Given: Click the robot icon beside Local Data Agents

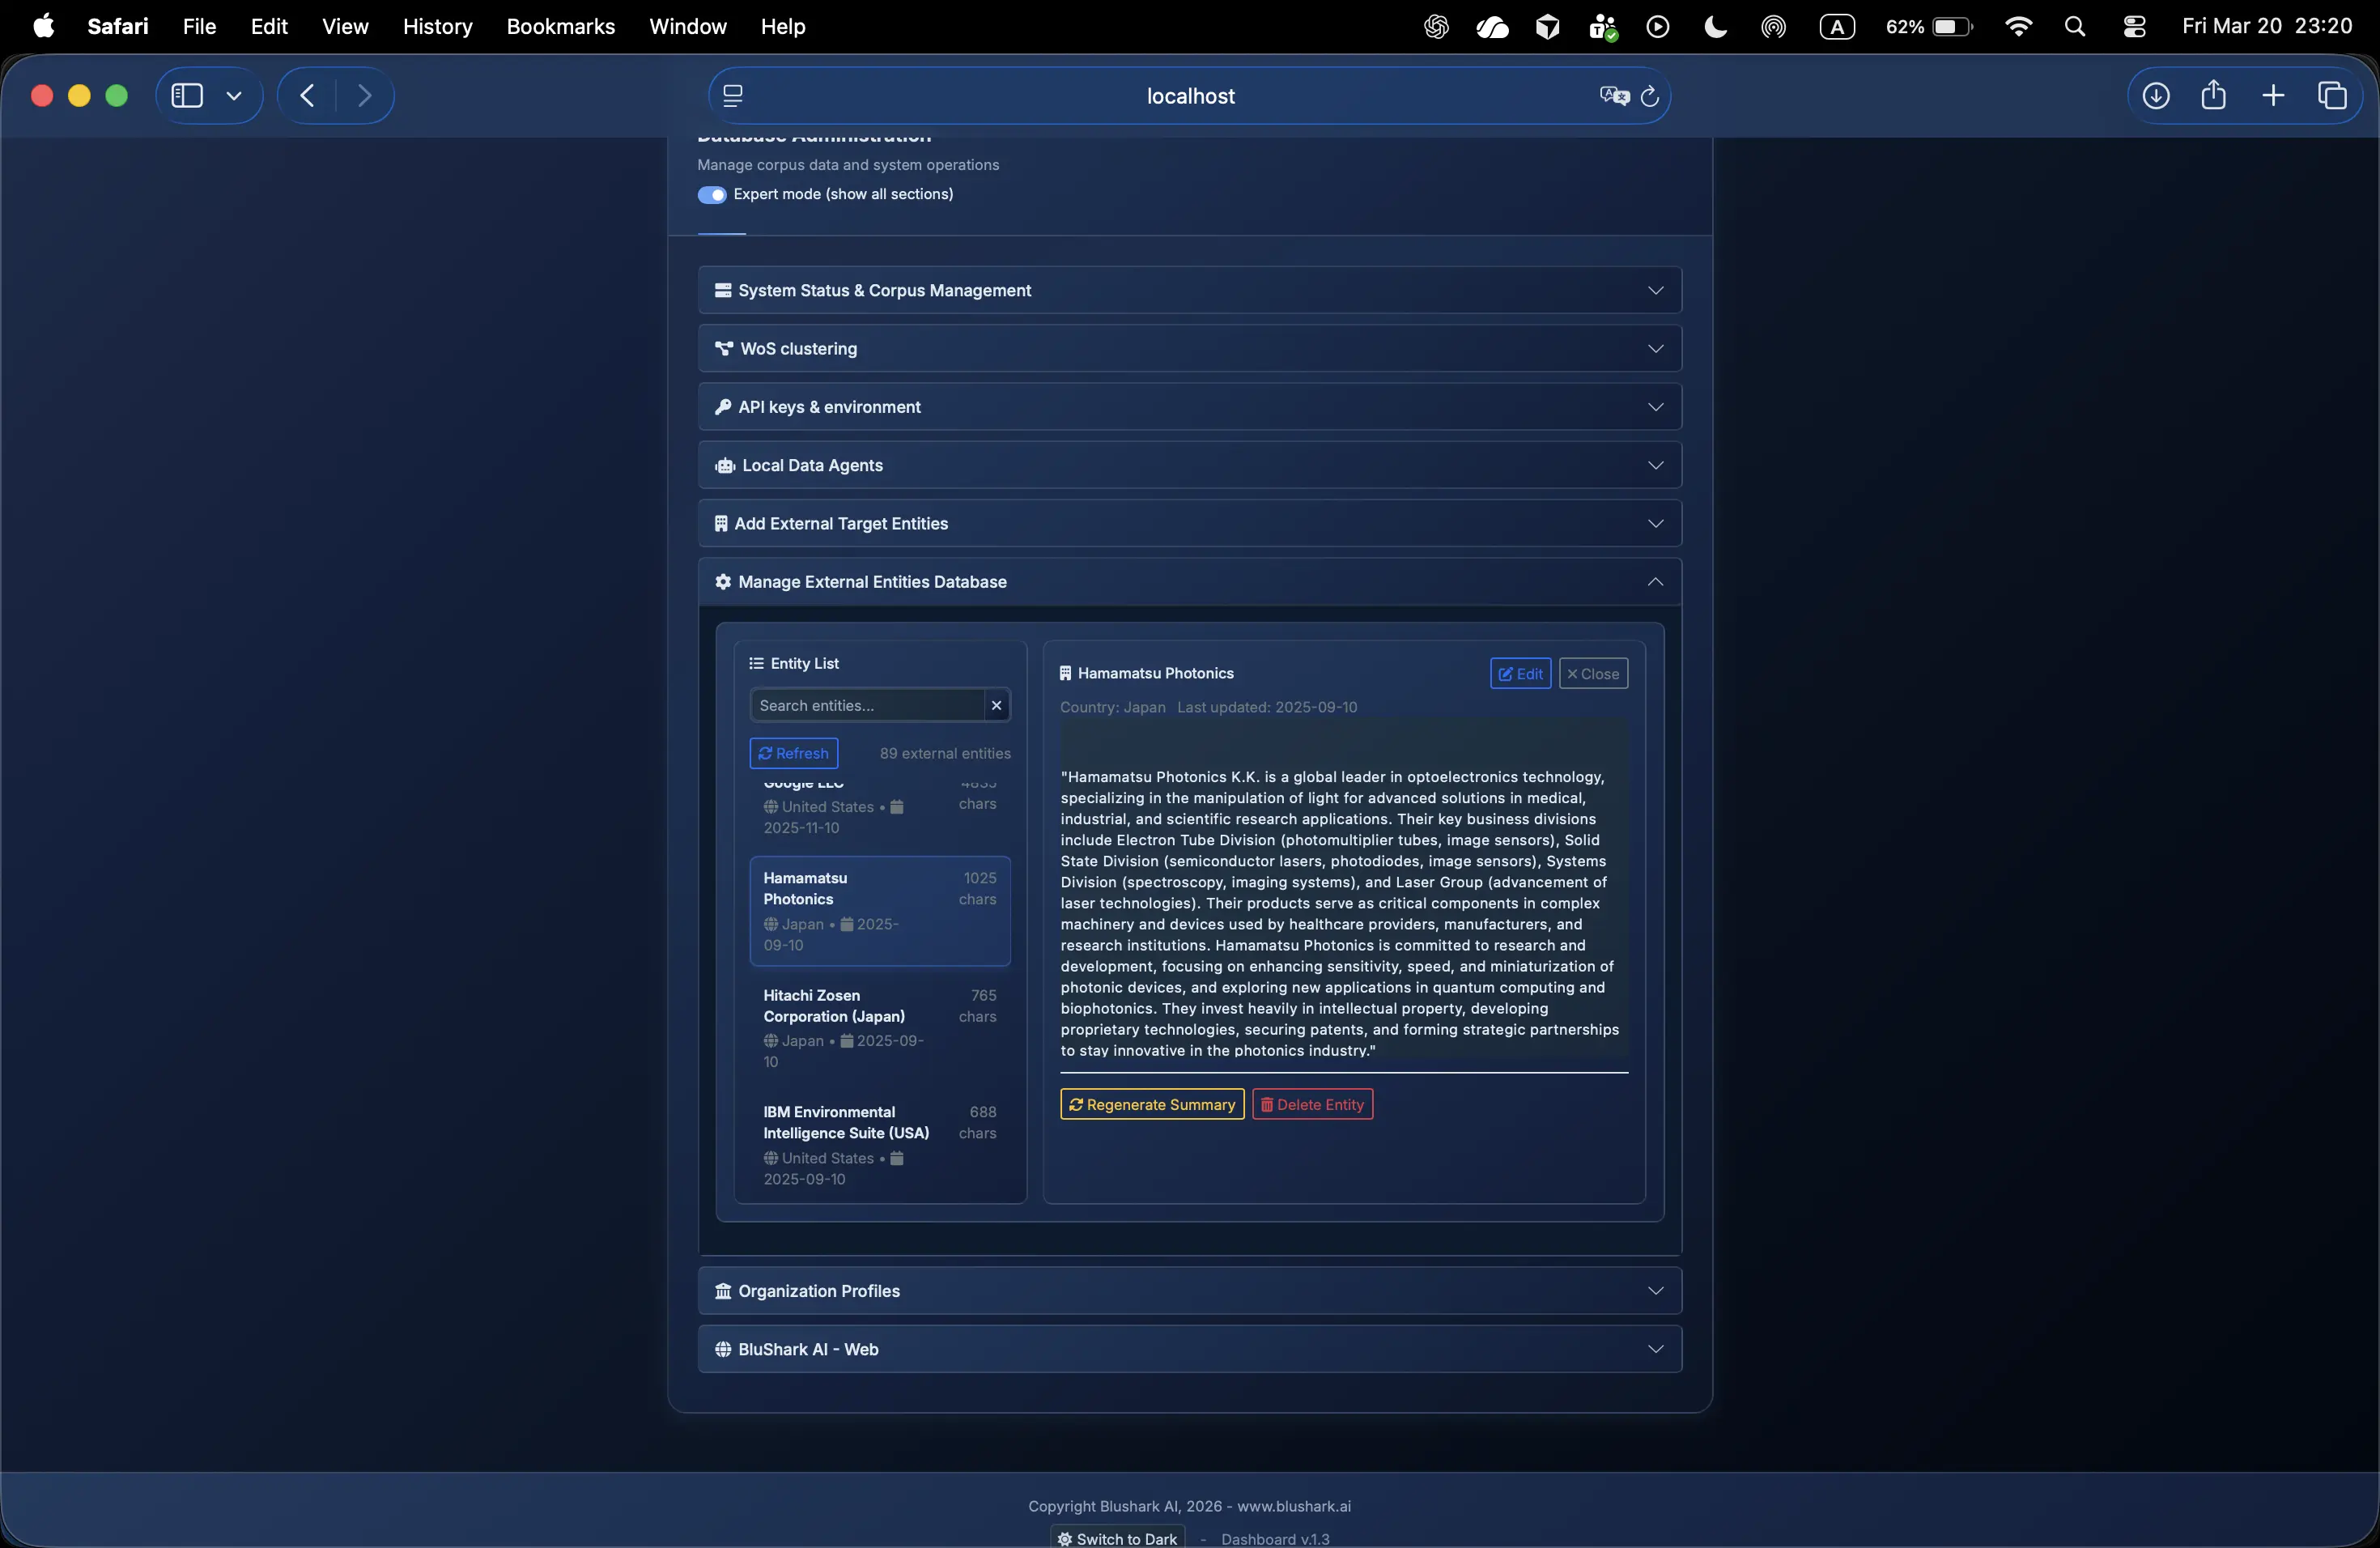Looking at the screenshot, I should [x=725, y=465].
